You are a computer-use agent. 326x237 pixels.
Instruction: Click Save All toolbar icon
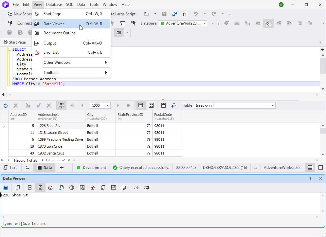click(x=175, y=14)
